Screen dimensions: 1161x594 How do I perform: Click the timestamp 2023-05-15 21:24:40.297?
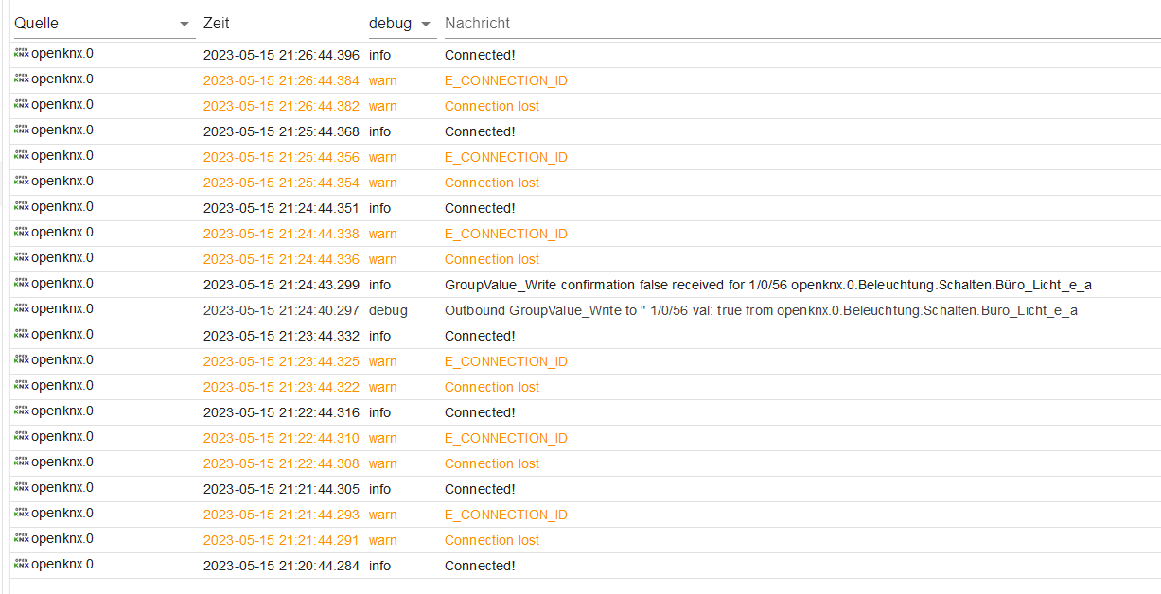pyautogui.click(x=281, y=310)
